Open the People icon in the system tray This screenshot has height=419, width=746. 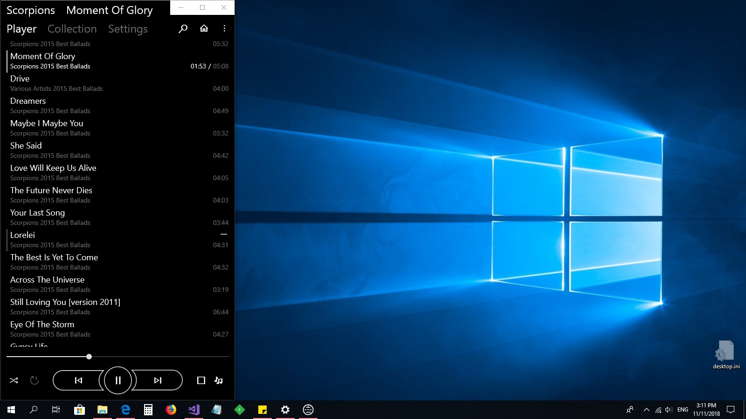(630, 410)
